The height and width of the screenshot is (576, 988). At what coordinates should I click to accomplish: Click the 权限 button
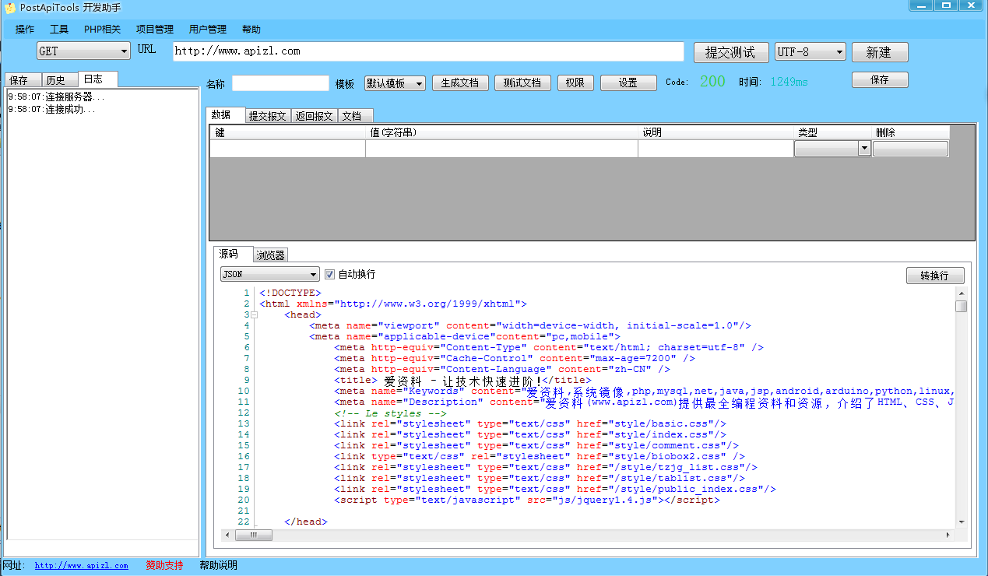click(575, 83)
